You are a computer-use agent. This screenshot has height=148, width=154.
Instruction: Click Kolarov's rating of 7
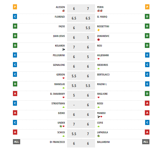click(x=74, y=47)
